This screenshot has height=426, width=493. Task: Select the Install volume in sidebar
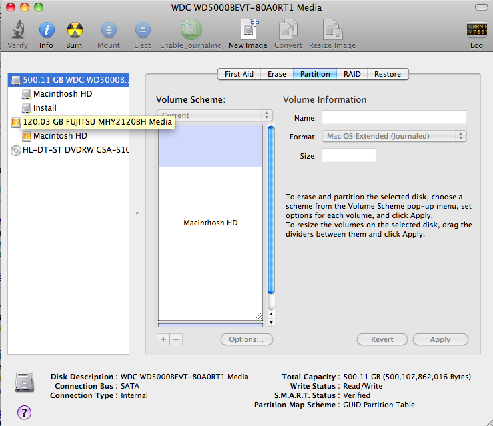click(68, 108)
